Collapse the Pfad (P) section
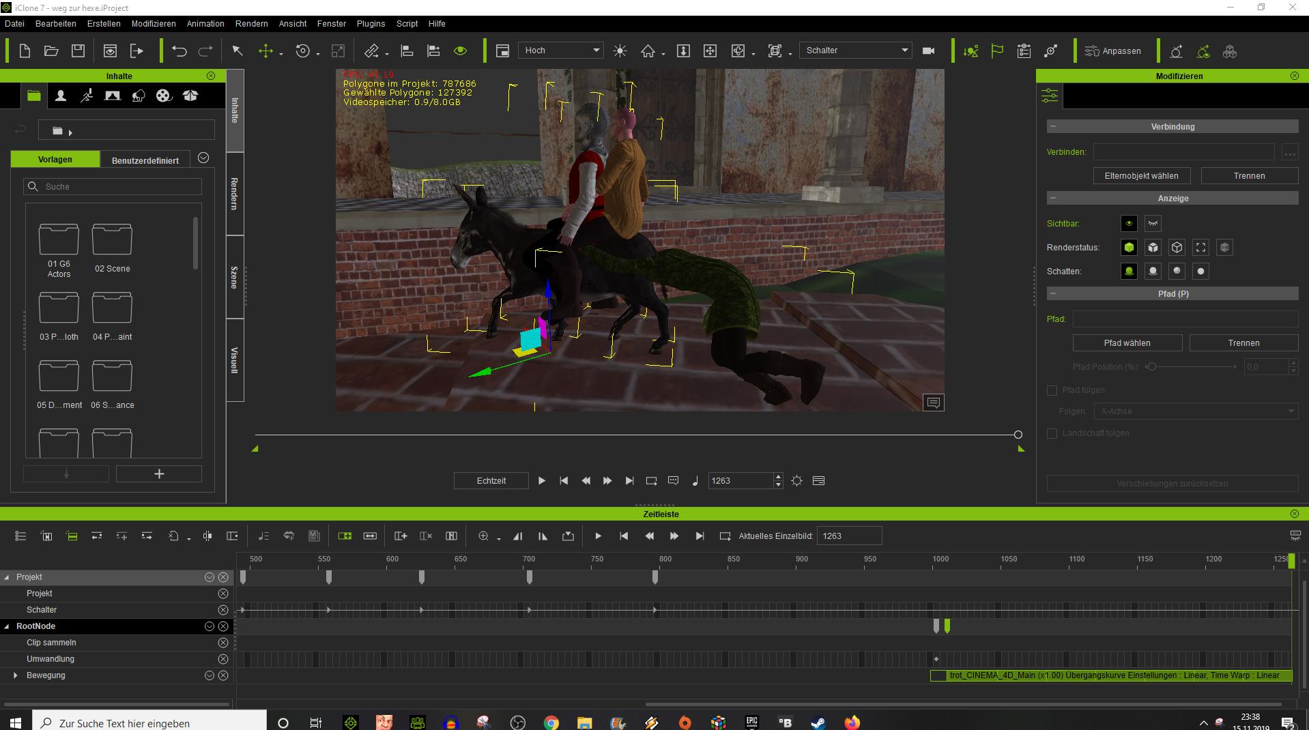Viewport: 1309px width, 730px height. [x=1053, y=293]
